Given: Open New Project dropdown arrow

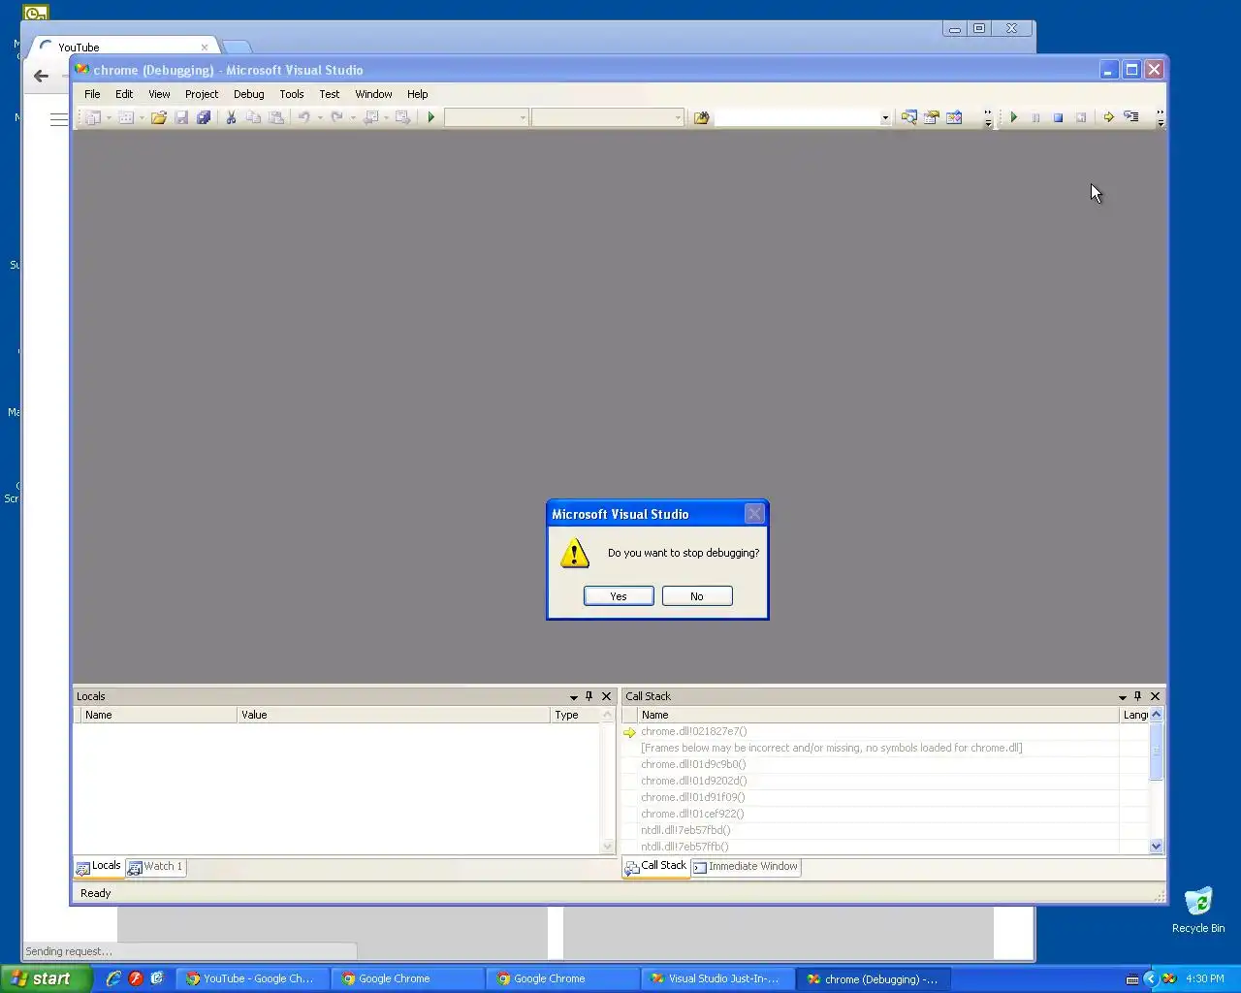Looking at the screenshot, I should pyautogui.click(x=109, y=118).
